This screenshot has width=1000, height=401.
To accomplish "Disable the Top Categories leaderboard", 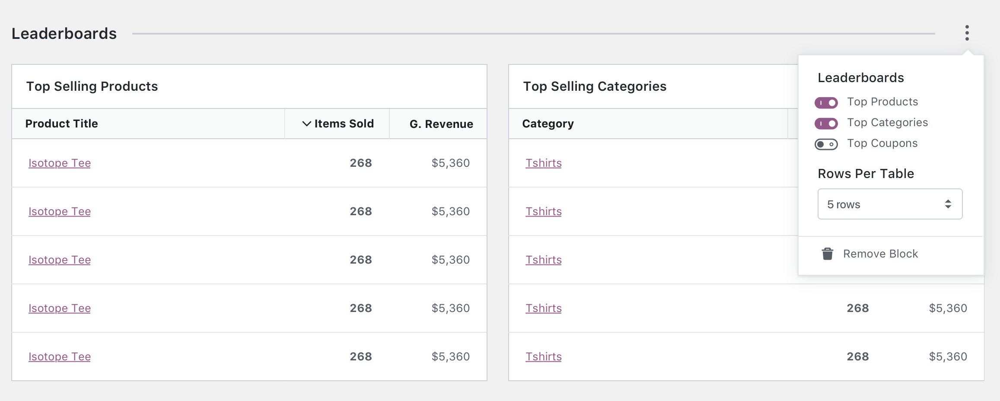I will pos(826,123).
